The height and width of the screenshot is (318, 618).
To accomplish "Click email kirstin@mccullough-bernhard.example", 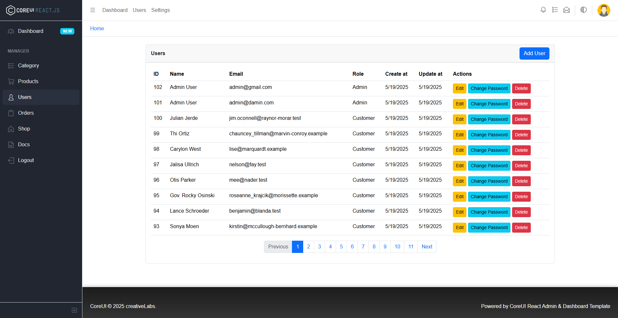I will (273, 226).
